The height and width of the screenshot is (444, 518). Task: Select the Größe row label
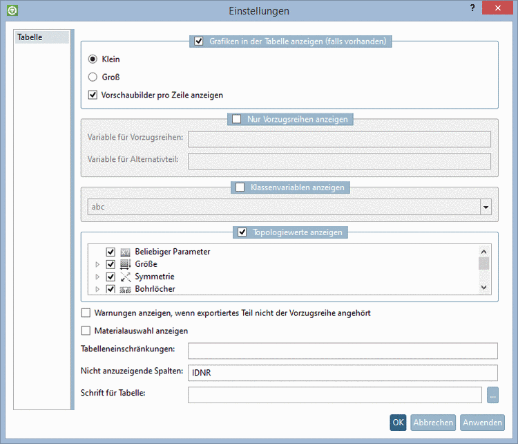pyautogui.click(x=146, y=264)
